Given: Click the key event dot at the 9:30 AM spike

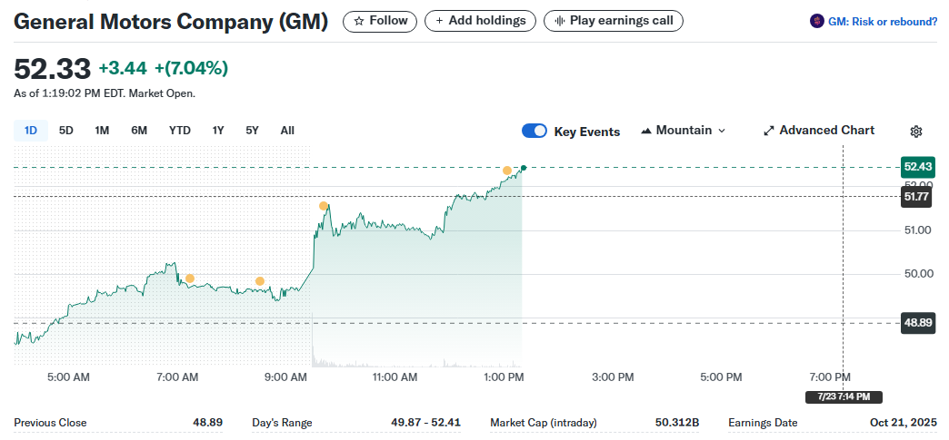Looking at the screenshot, I should coord(324,206).
